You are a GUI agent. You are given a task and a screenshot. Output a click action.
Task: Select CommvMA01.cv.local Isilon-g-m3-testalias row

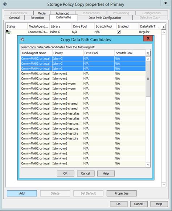point(83,113)
